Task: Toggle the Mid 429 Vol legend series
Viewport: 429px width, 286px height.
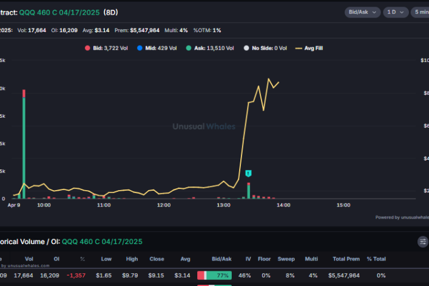Action: [157, 48]
